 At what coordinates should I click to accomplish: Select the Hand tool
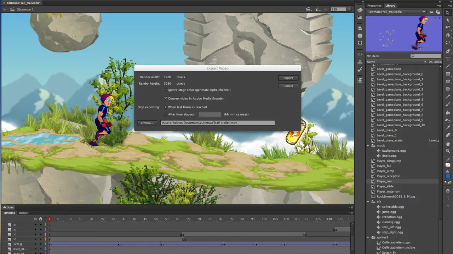[x=448, y=144]
